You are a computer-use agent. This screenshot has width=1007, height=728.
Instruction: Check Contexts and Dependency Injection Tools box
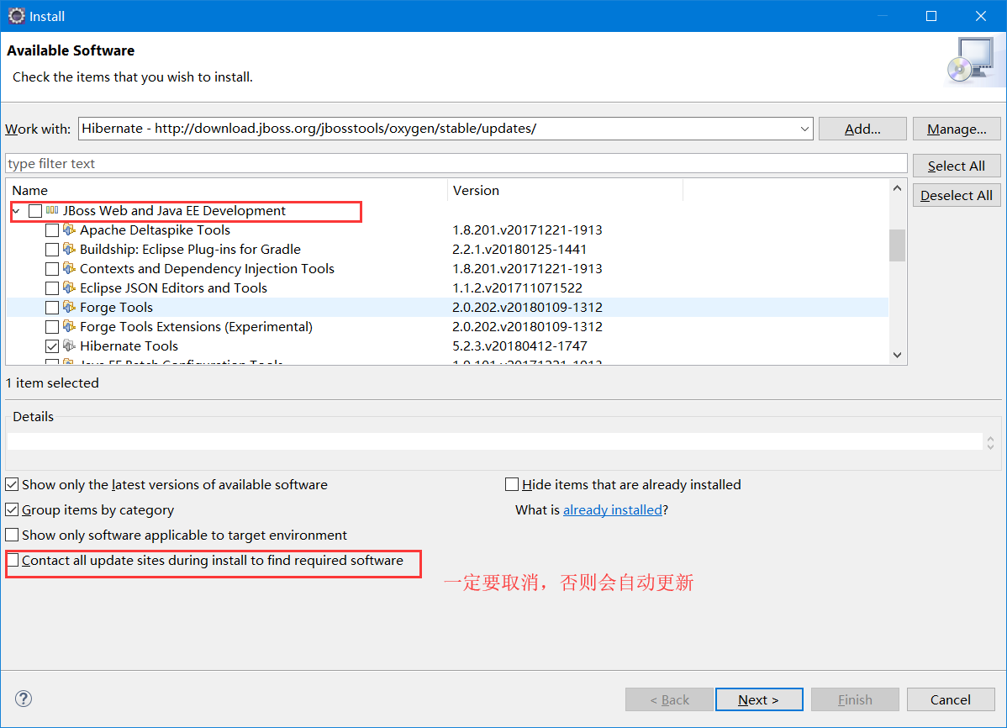(52, 268)
